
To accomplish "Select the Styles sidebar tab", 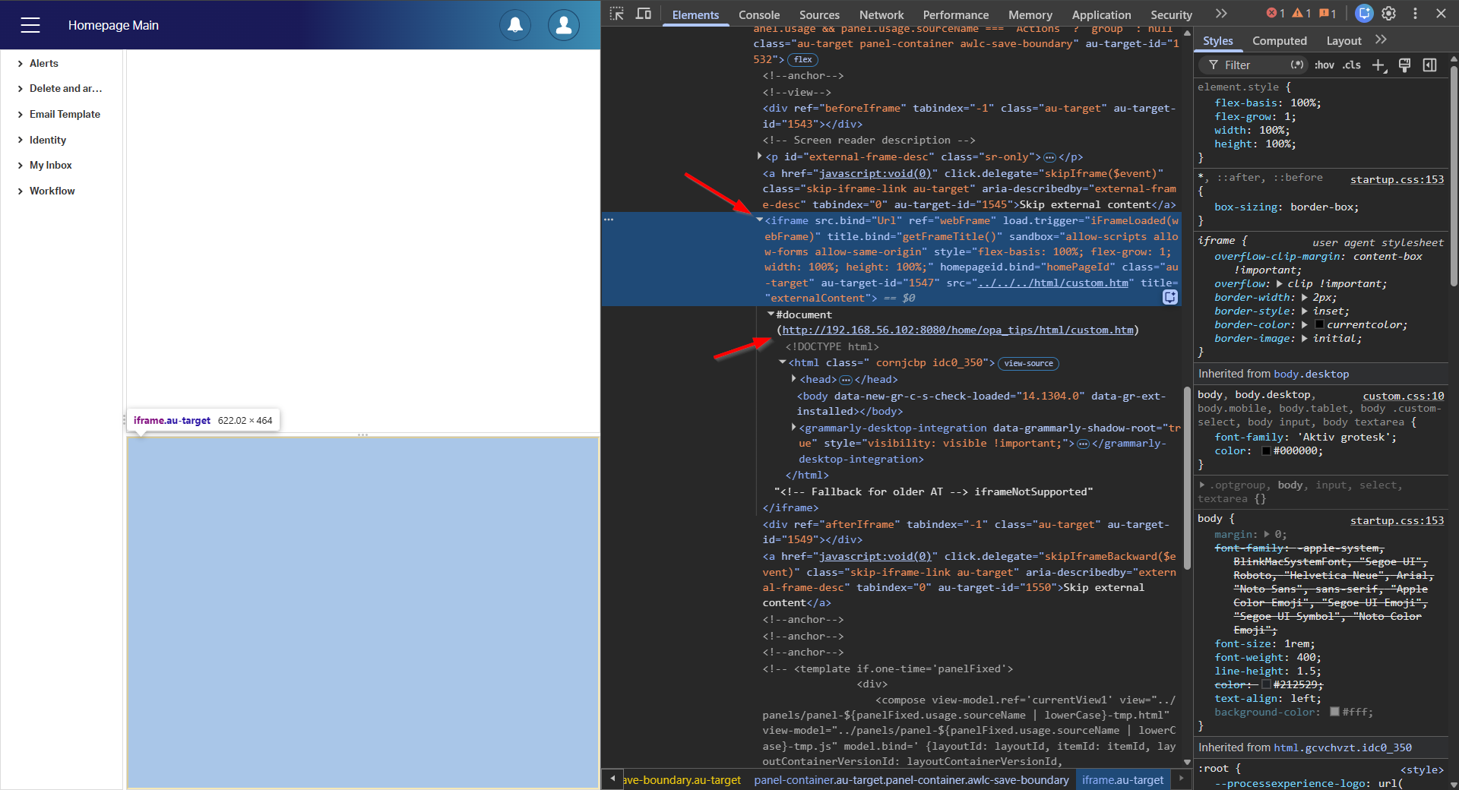I will pyautogui.click(x=1217, y=41).
